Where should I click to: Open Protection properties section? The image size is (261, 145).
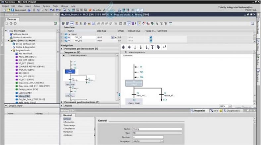68,132
